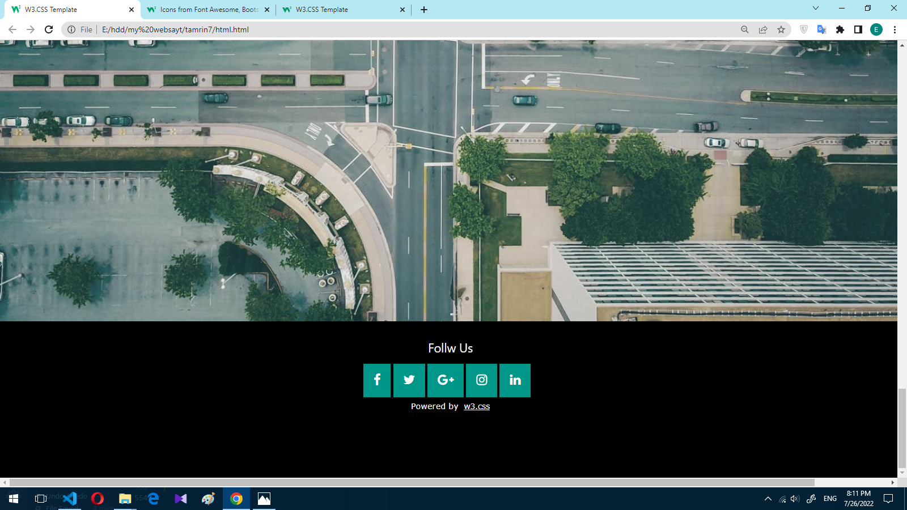Image resolution: width=907 pixels, height=510 pixels.
Task: Go back to previous page
Action: [x=12, y=29]
